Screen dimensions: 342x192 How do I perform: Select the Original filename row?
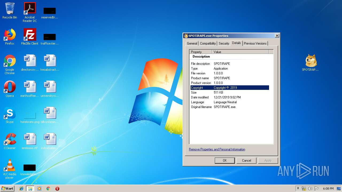(230, 107)
